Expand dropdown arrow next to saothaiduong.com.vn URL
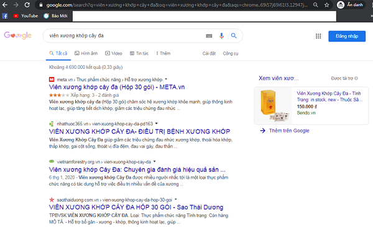The image size is (373, 227). (175, 200)
